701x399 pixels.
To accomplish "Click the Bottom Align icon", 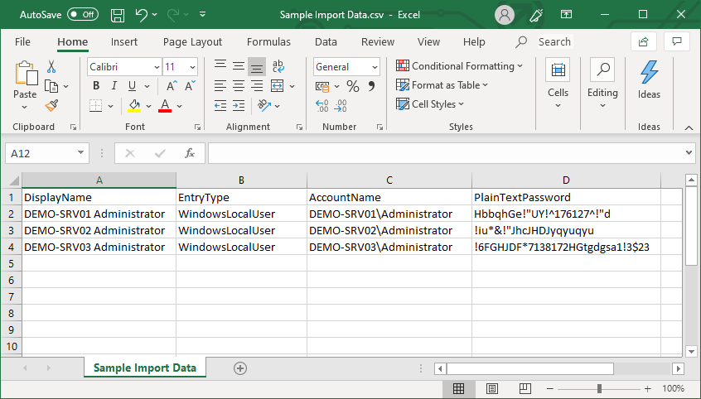I will pos(257,66).
